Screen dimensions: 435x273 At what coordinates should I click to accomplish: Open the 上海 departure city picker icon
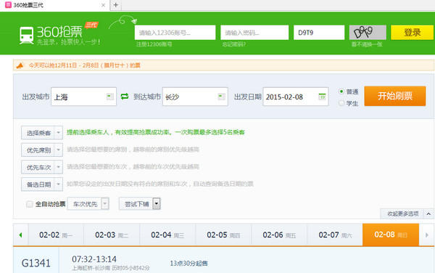[110, 97]
